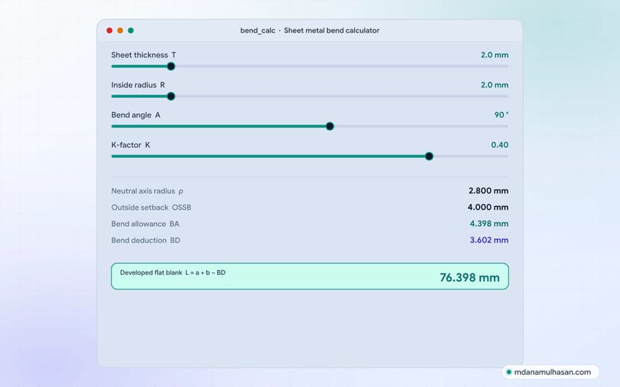
Task: Click the sheet thickness value '2.0 mm'
Action: [494, 55]
